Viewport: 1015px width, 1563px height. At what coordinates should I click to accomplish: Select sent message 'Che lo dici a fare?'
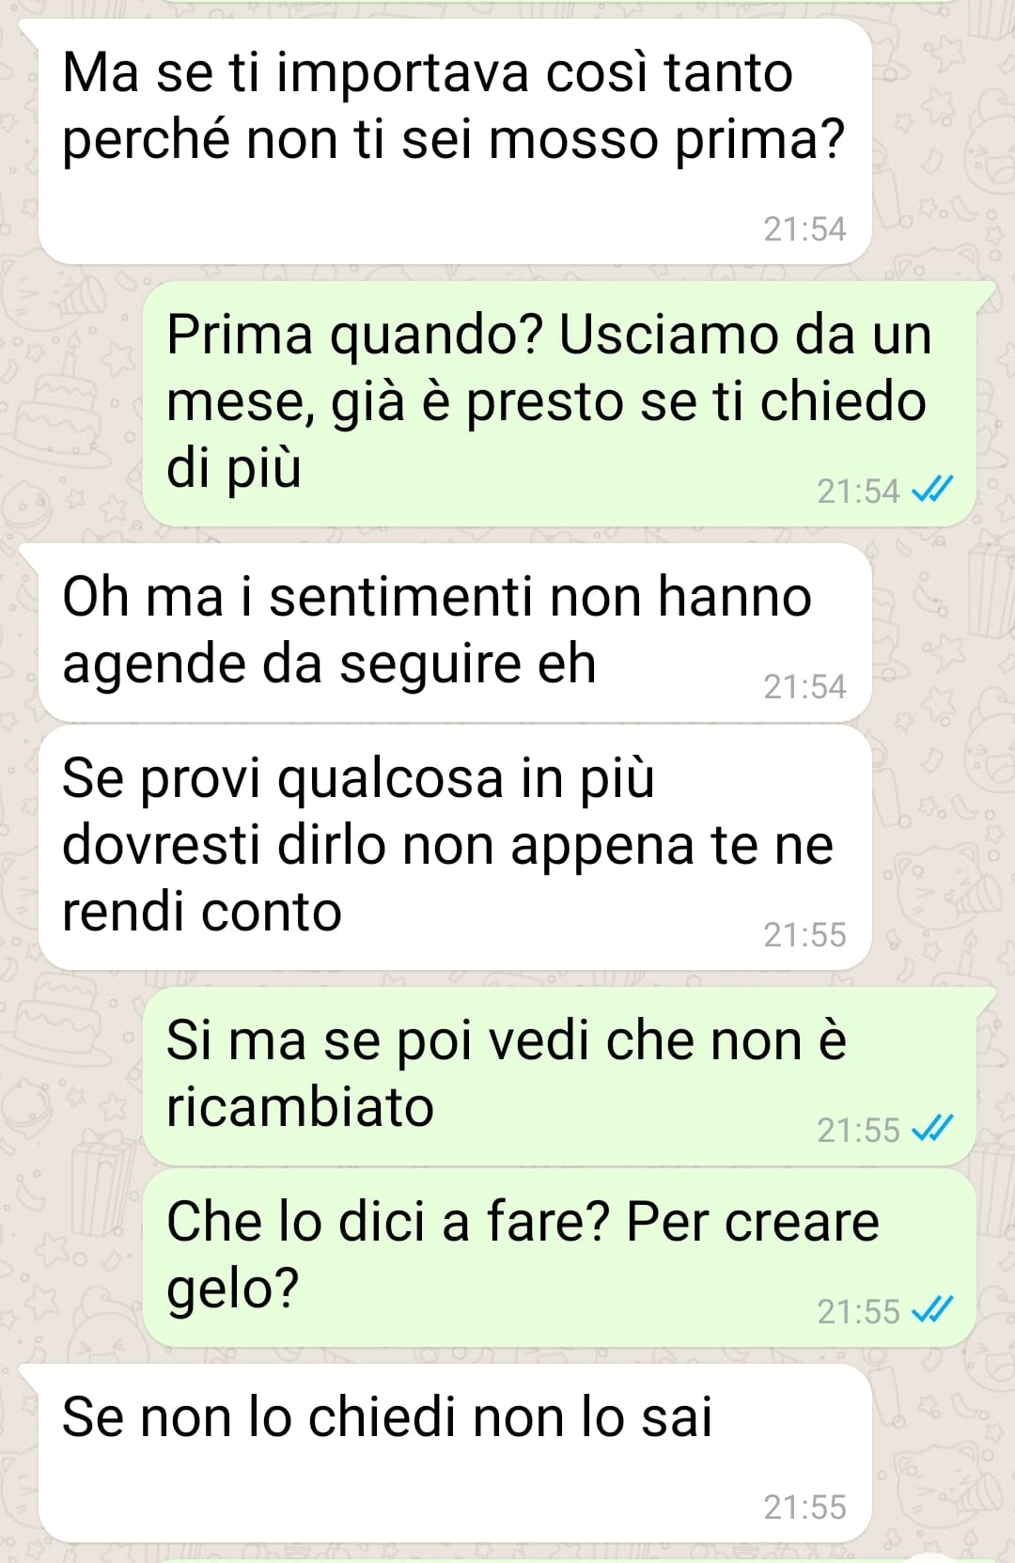559,1258
